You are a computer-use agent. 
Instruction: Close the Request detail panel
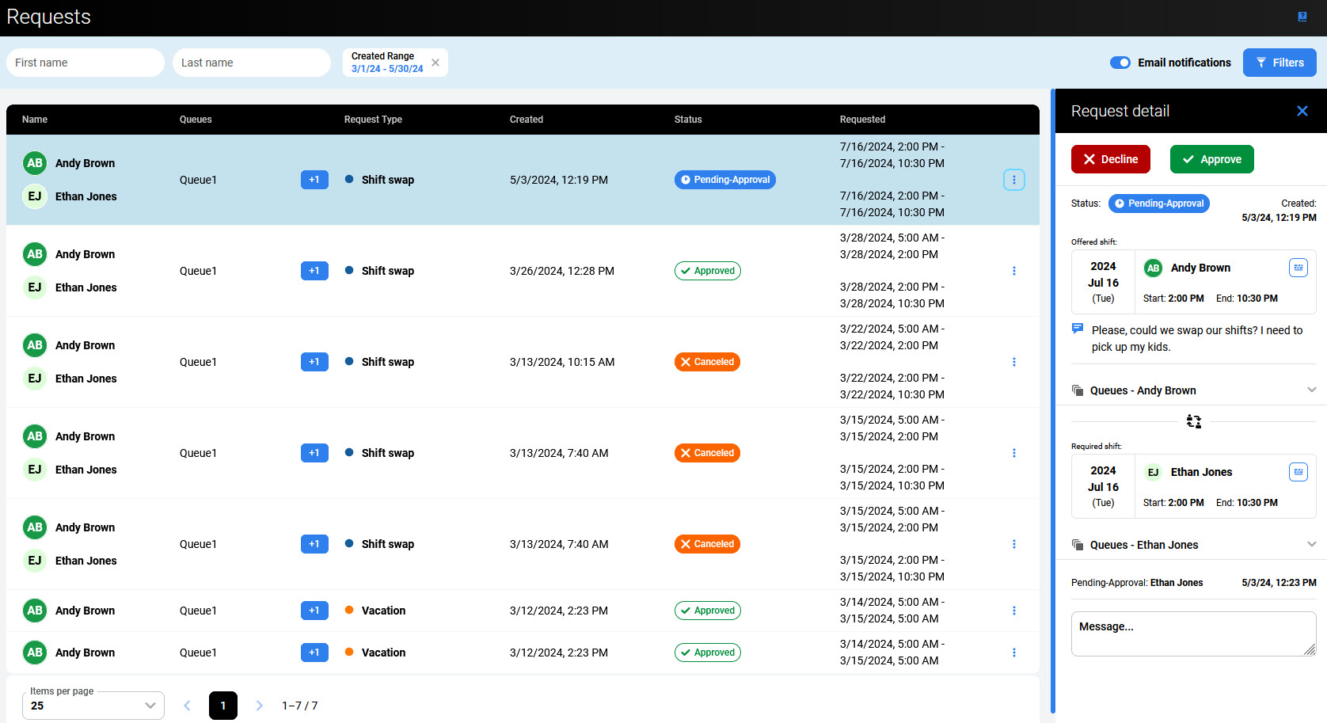coord(1302,111)
